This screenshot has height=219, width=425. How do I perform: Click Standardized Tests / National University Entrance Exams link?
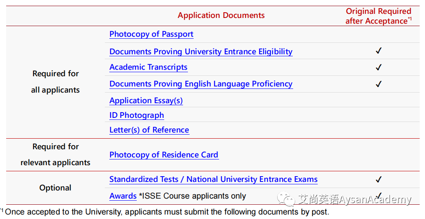tap(213, 179)
